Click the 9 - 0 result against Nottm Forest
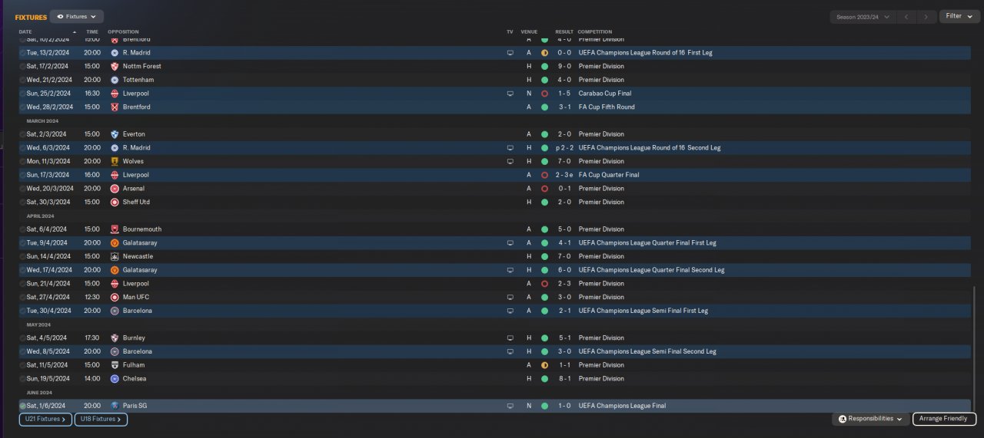 (x=563, y=66)
